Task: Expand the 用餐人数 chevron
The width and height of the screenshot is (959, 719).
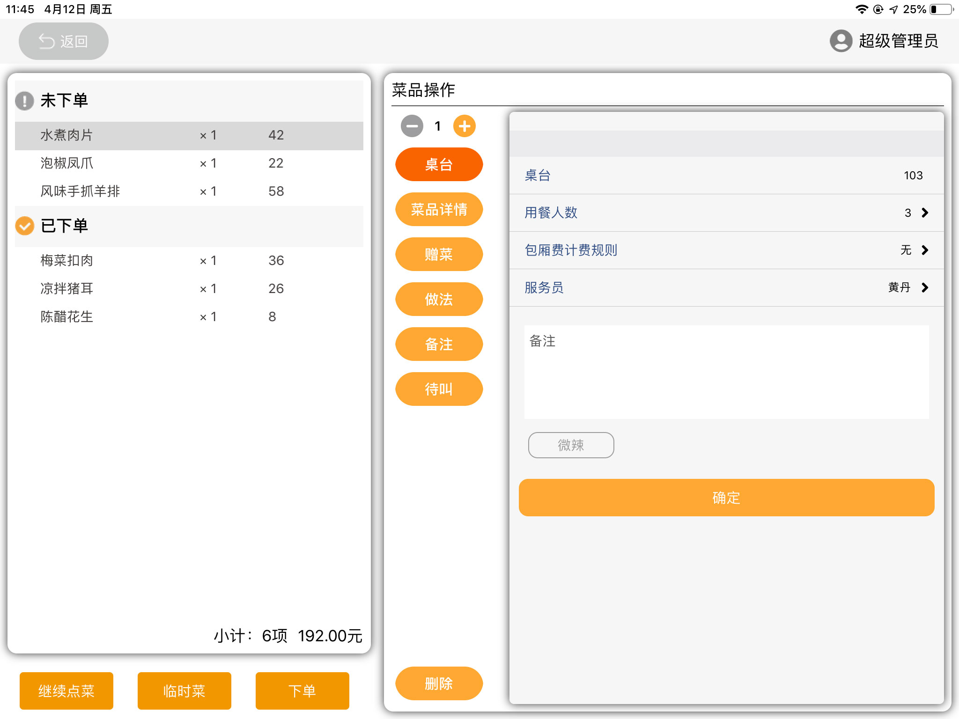Action: pyautogui.click(x=924, y=213)
